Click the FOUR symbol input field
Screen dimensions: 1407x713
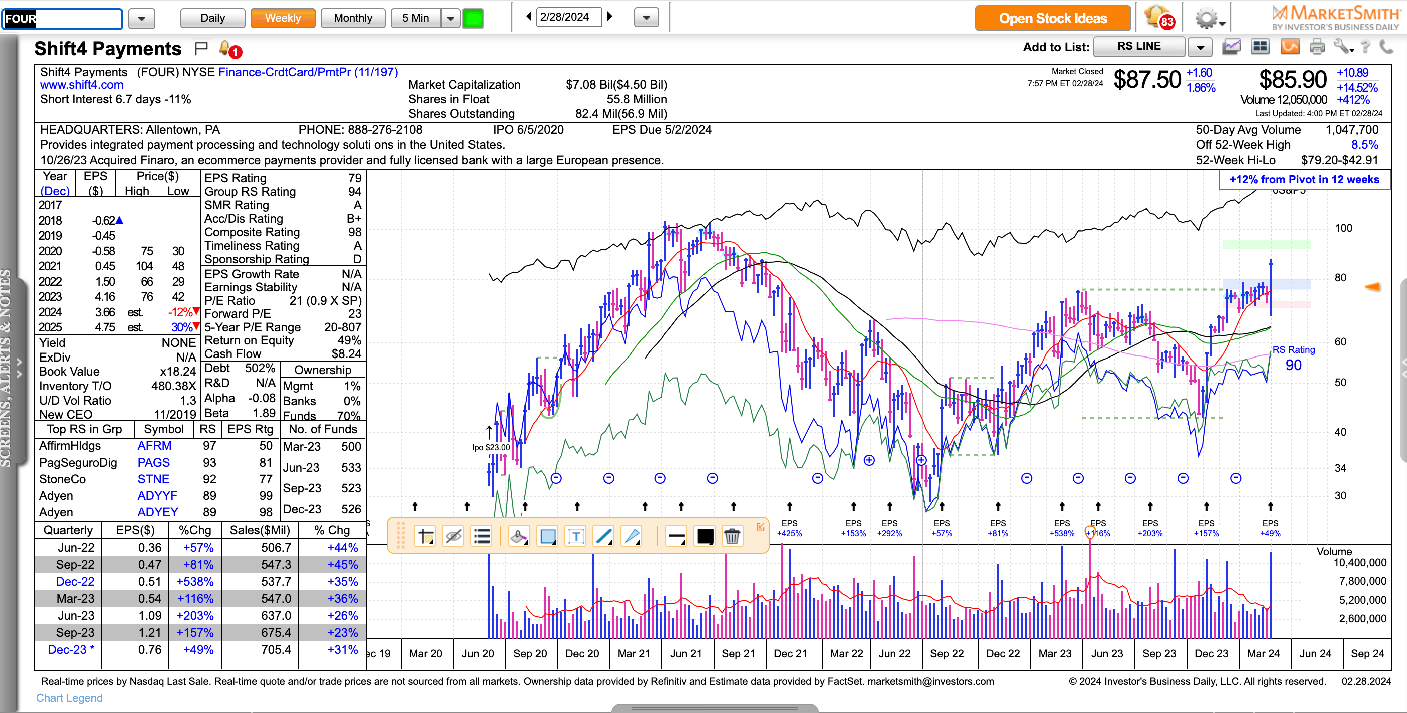pyautogui.click(x=62, y=19)
